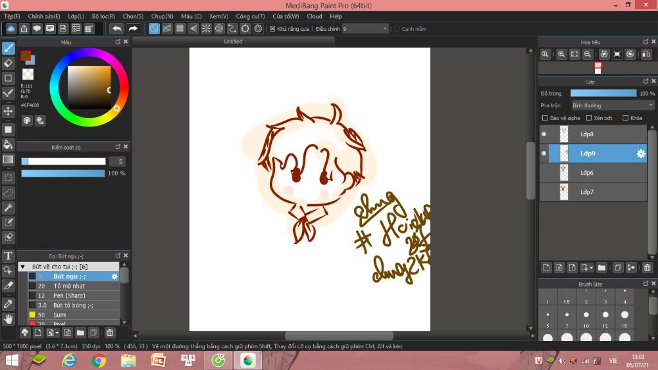658x370 pixels.
Task: Select the Lasso tool
Action: click(x=8, y=193)
